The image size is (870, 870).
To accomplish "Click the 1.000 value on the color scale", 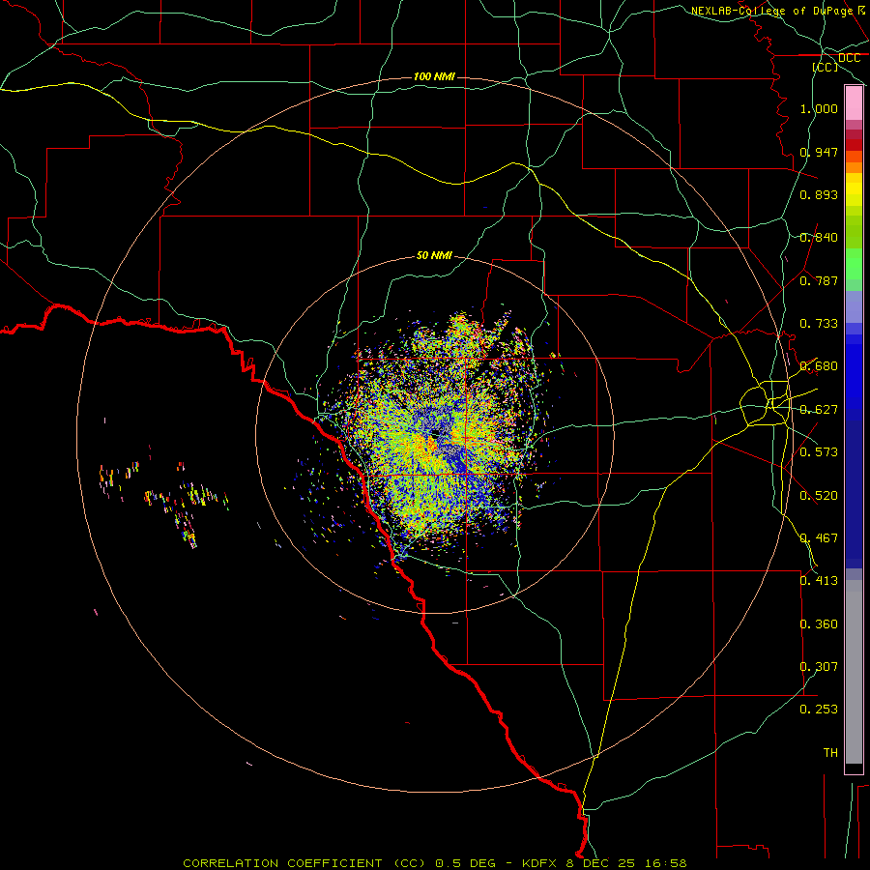I will [x=819, y=108].
